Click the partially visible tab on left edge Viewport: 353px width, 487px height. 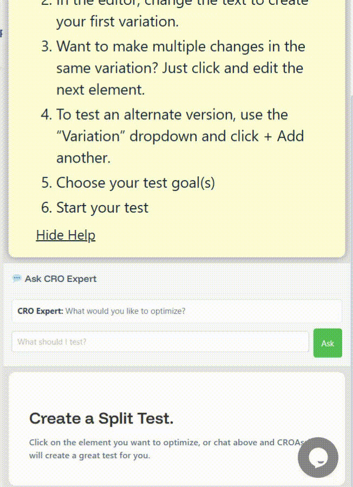tap(2, 34)
